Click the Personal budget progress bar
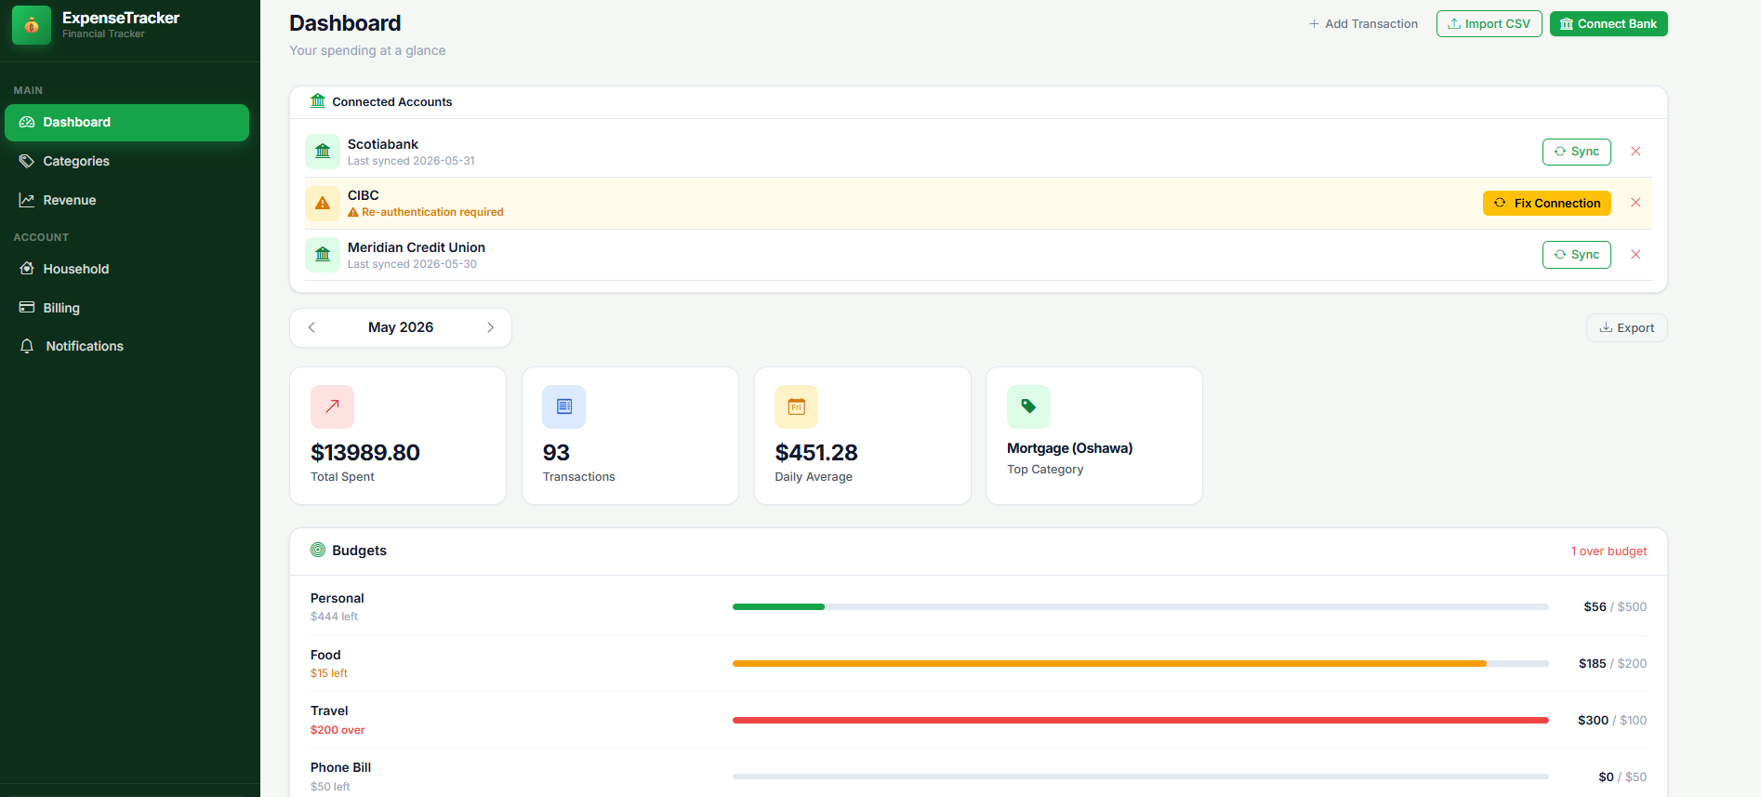The width and height of the screenshot is (1761, 797). coord(1141,607)
